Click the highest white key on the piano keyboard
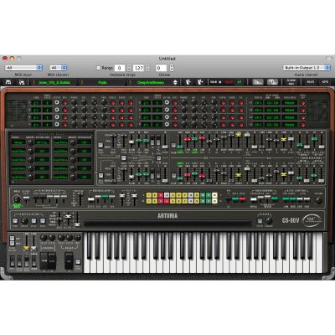The width and height of the screenshot is (335, 335). [320, 253]
